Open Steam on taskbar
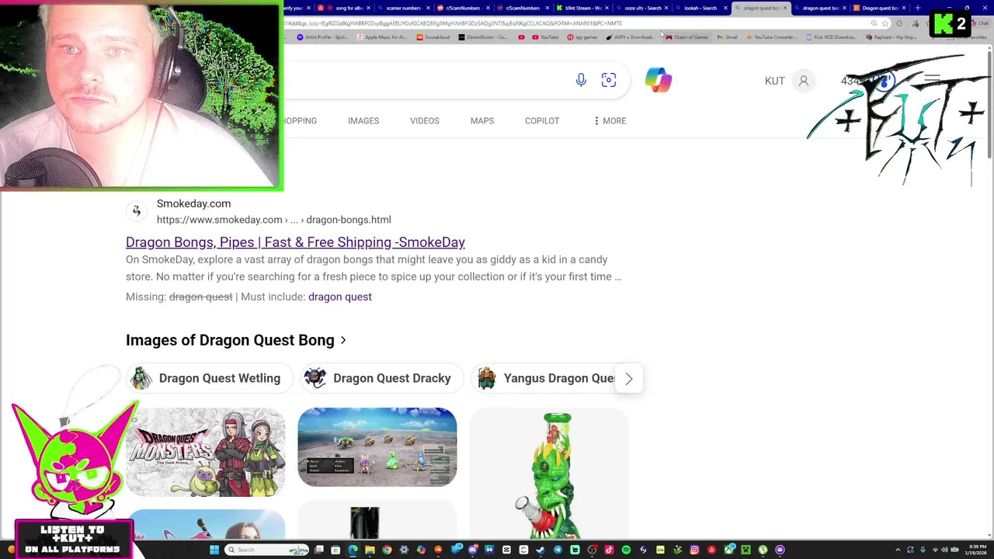994x559 pixels. coord(540,550)
